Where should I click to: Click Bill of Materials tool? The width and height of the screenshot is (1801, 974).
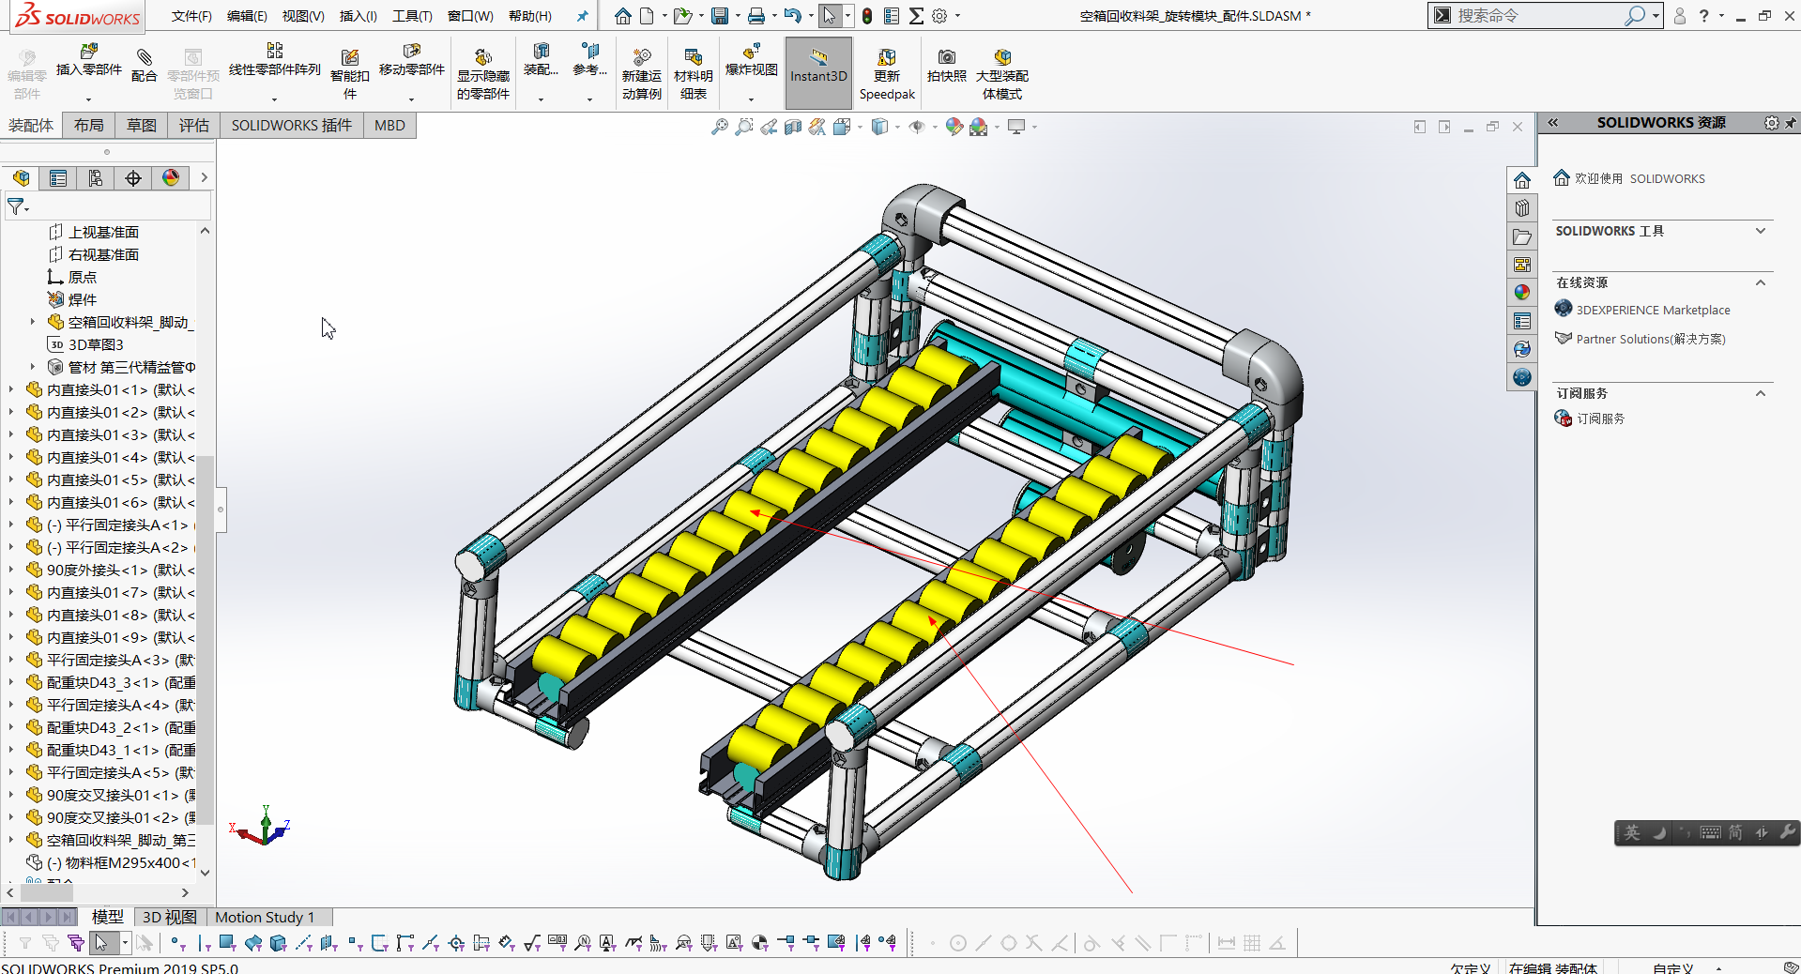693,73
